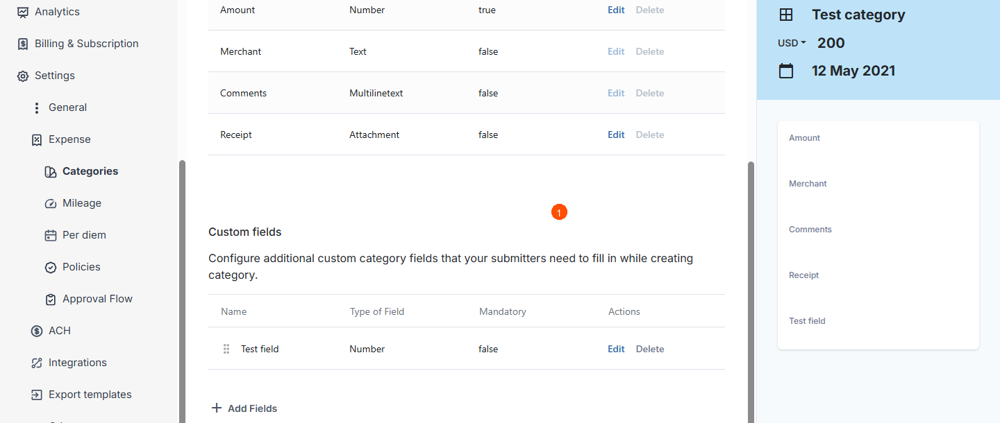Image resolution: width=1000 pixels, height=423 pixels.
Task: Click the 12 May 2021 date text
Action: 853,71
